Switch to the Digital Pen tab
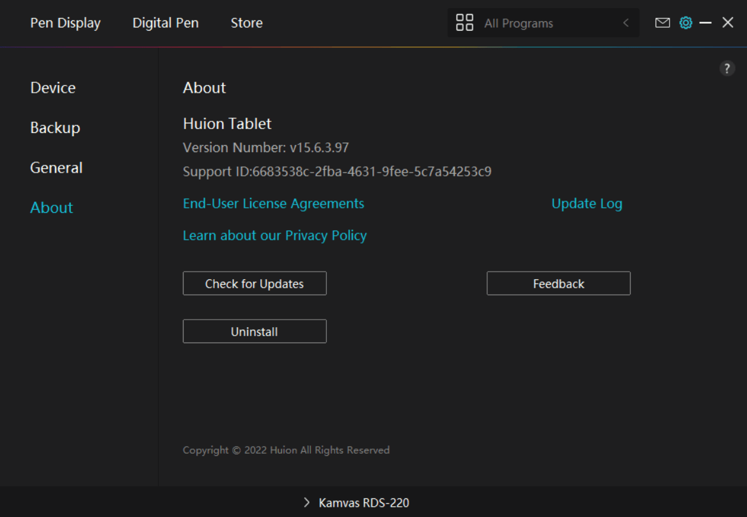747x517 pixels. tap(165, 23)
